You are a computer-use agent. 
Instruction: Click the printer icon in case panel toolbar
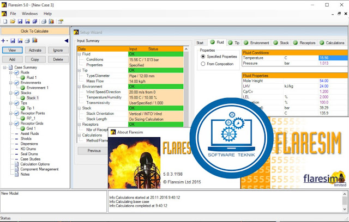point(27,41)
